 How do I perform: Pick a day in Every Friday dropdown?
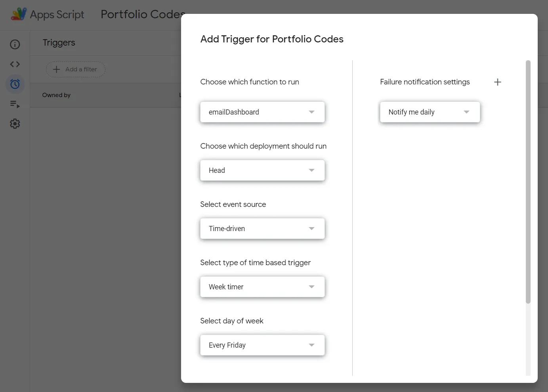262,345
